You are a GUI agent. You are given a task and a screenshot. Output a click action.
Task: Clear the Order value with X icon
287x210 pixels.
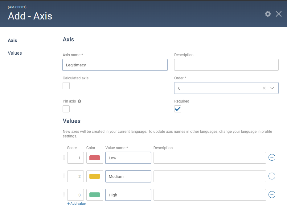tap(264, 88)
